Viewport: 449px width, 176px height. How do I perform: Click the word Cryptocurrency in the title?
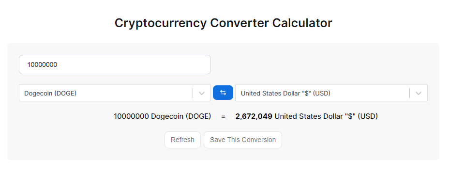tap(160, 23)
